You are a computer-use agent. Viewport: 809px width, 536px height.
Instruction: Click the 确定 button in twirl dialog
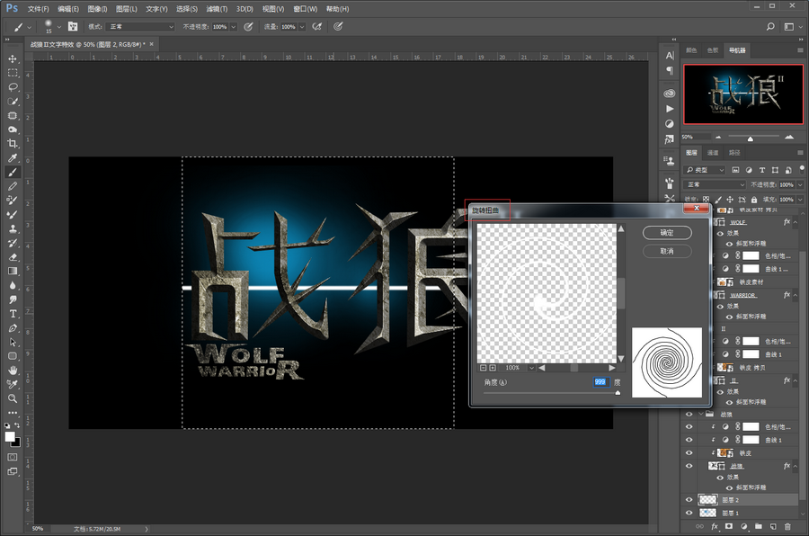pyautogui.click(x=667, y=232)
